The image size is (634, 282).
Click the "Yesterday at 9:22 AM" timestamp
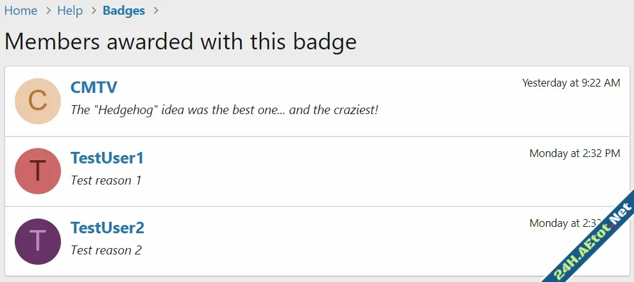tap(571, 83)
